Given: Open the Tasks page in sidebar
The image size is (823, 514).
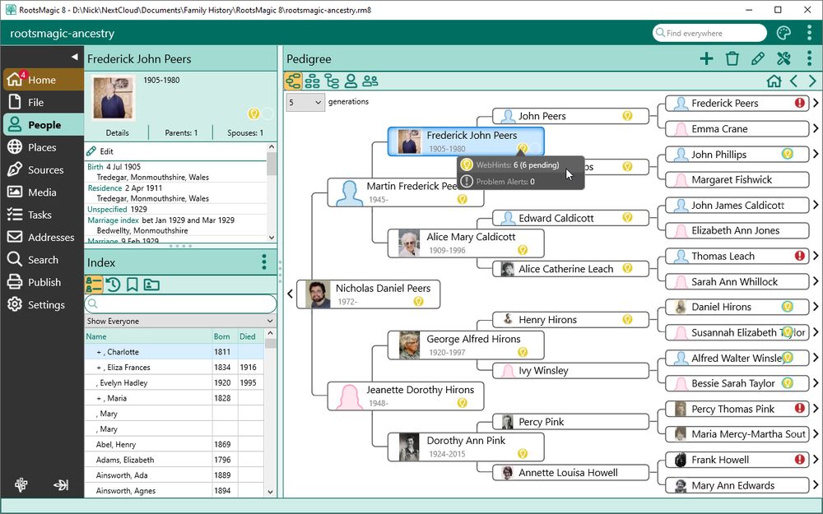Looking at the screenshot, I should coord(43,215).
